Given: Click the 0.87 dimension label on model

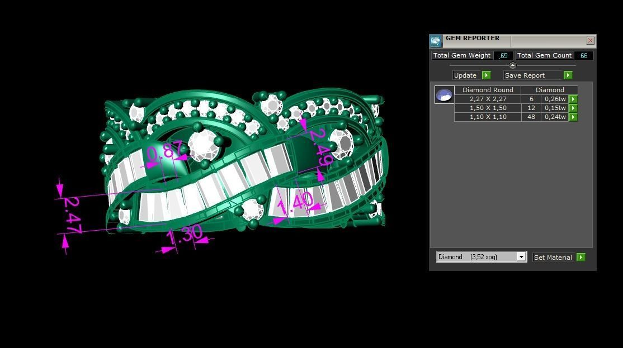Looking at the screenshot, I should coord(164,151).
